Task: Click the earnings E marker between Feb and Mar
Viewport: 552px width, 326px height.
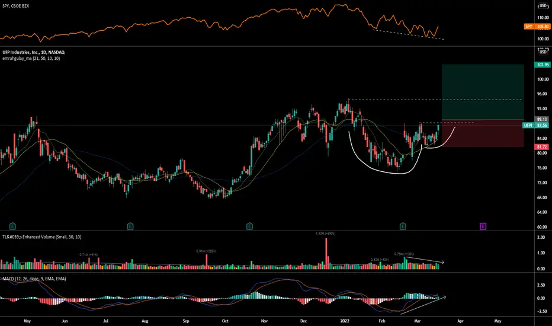Action: 403,226
